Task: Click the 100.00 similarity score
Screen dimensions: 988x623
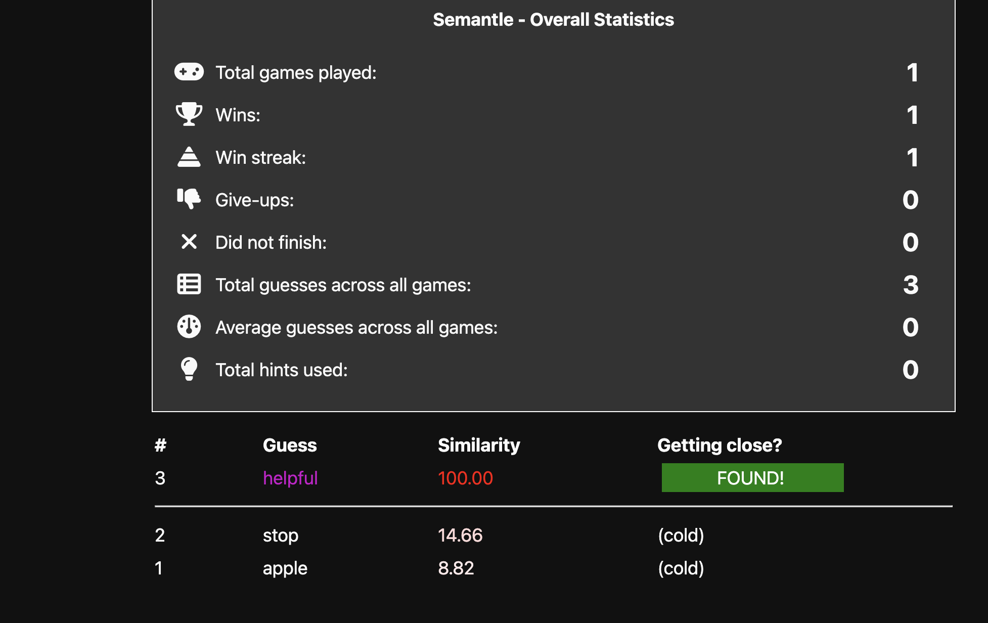Action: click(x=465, y=478)
